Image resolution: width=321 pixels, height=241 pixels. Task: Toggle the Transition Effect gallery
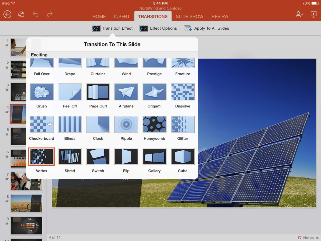click(112, 28)
